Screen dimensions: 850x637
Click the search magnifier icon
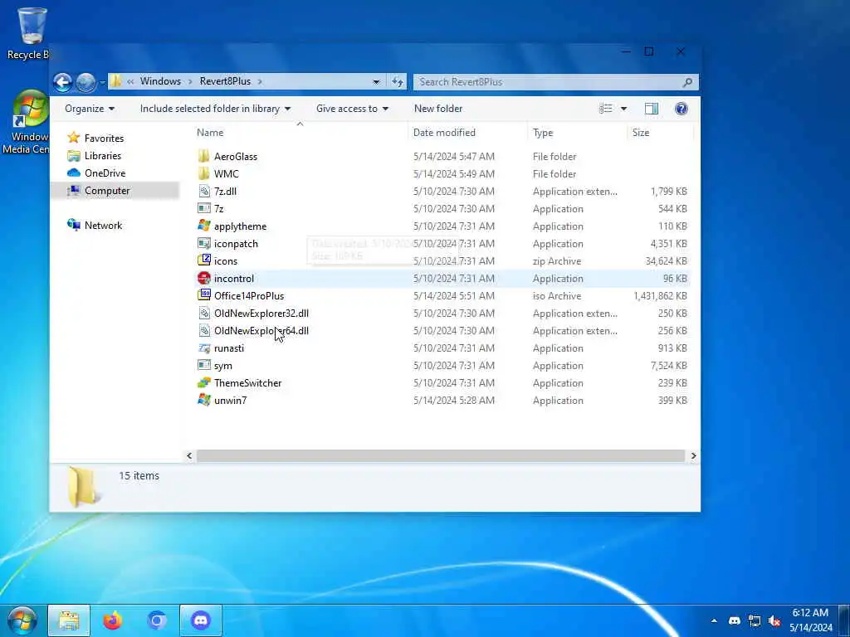(688, 82)
